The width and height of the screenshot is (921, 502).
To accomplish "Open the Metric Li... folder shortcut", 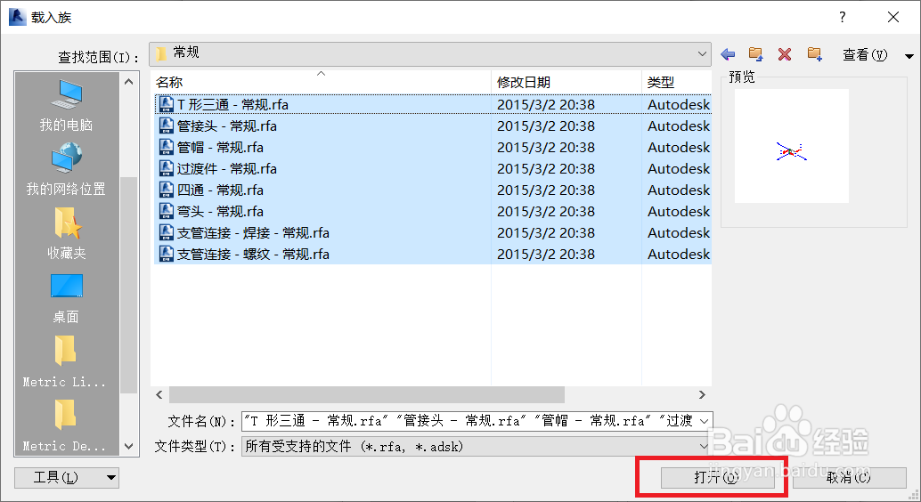I will click(x=65, y=361).
